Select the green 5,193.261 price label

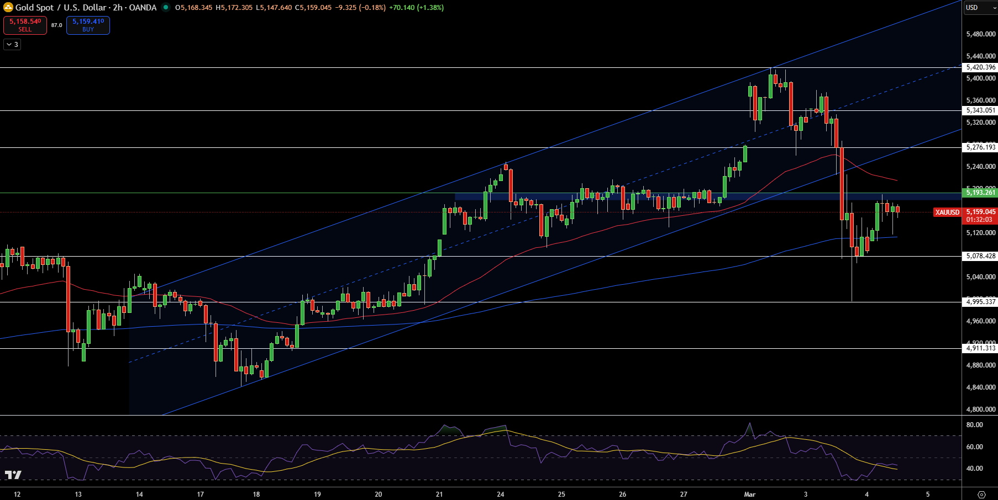point(980,193)
